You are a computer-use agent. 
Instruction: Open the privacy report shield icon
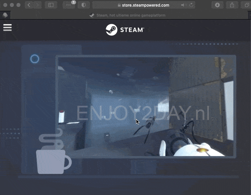tap(84, 5)
